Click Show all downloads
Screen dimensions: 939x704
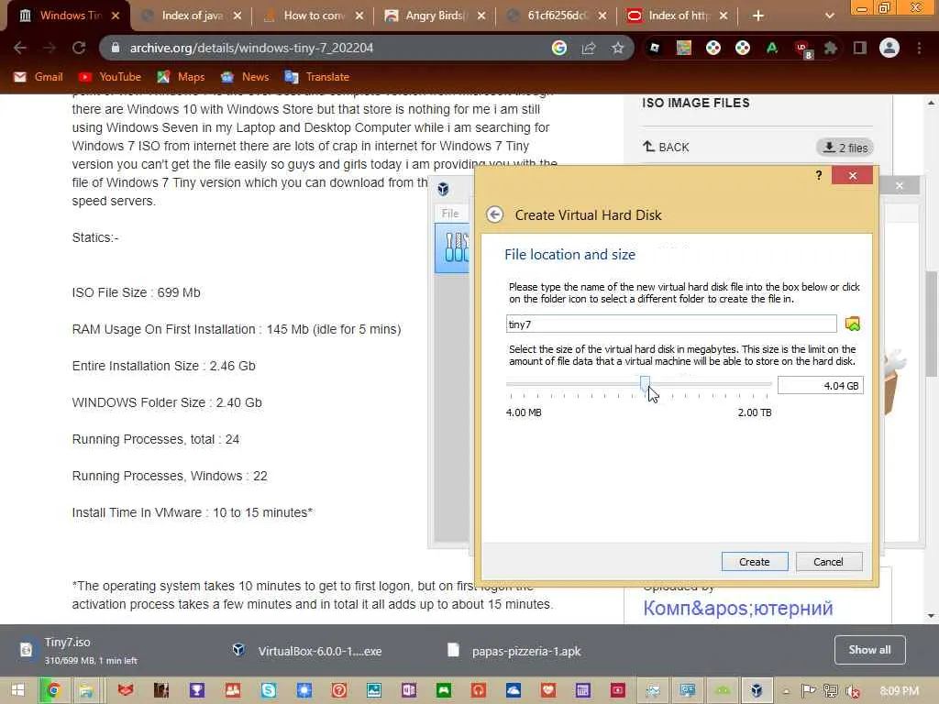pos(869,650)
